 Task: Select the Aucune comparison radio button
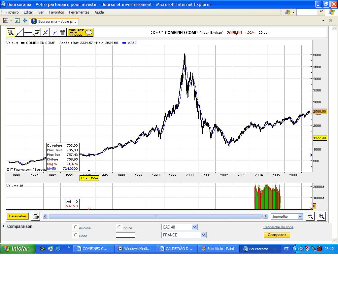click(x=76, y=228)
